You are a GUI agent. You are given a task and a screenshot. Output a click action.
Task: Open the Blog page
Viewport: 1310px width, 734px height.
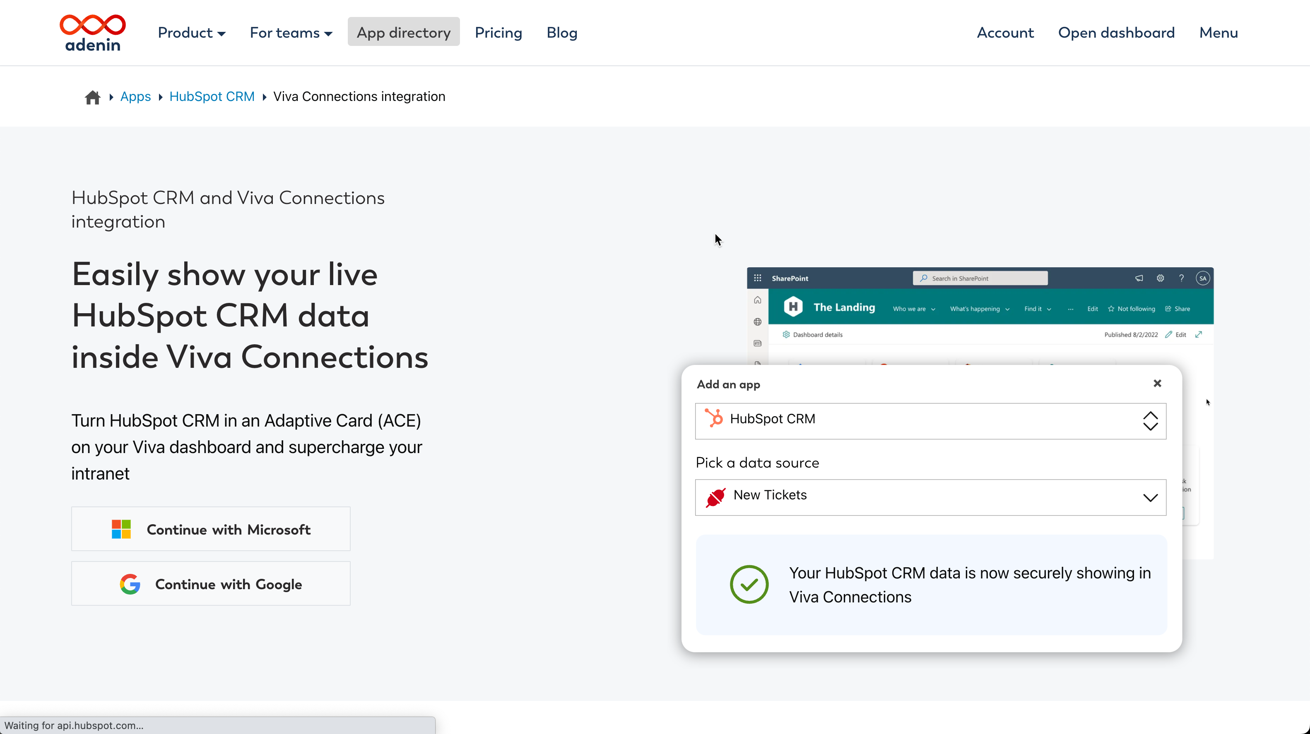[x=562, y=33]
